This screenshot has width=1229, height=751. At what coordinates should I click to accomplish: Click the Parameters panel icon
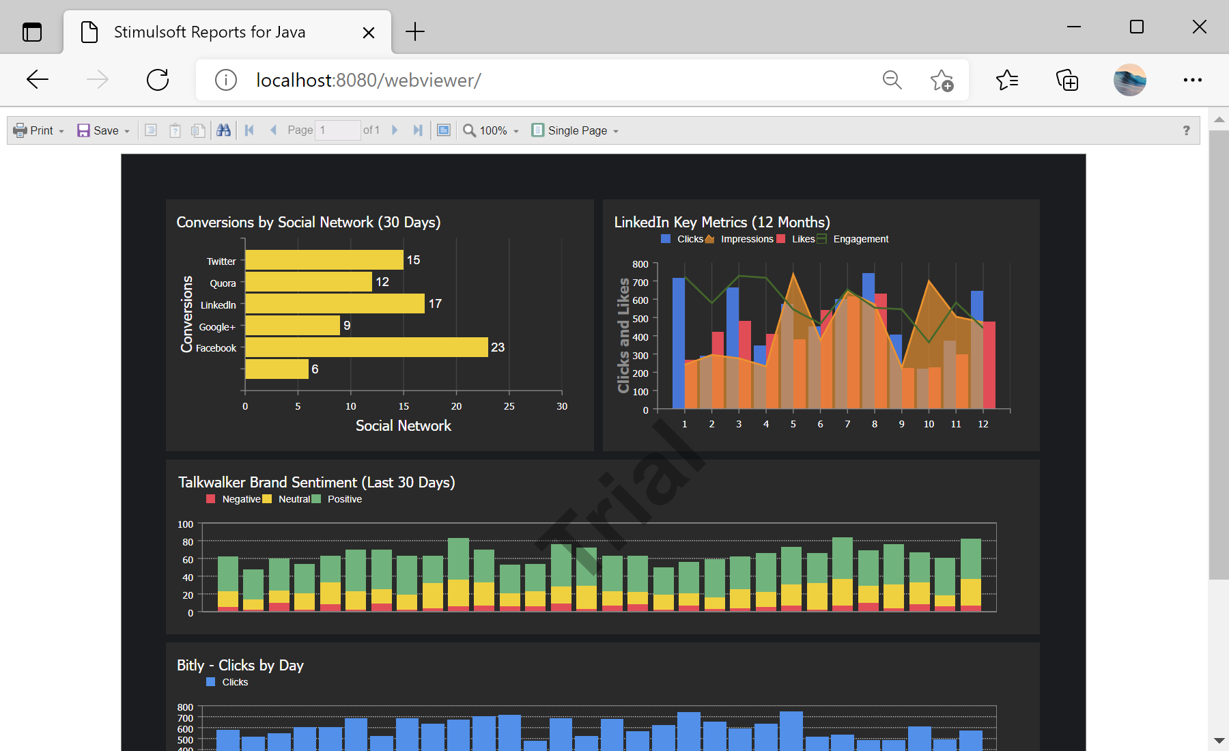(x=175, y=130)
